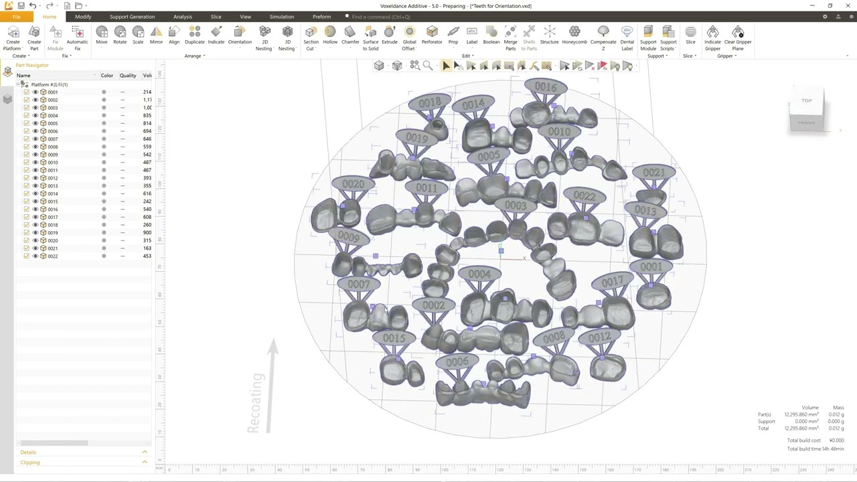857x482 pixels.
Task: Run Automatic Fix
Action: click(x=77, y=38)
